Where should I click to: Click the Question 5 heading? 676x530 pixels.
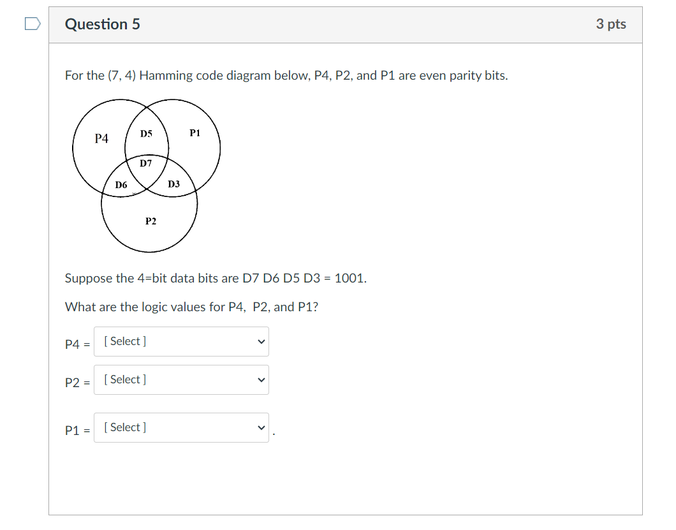tap(103, 24)
